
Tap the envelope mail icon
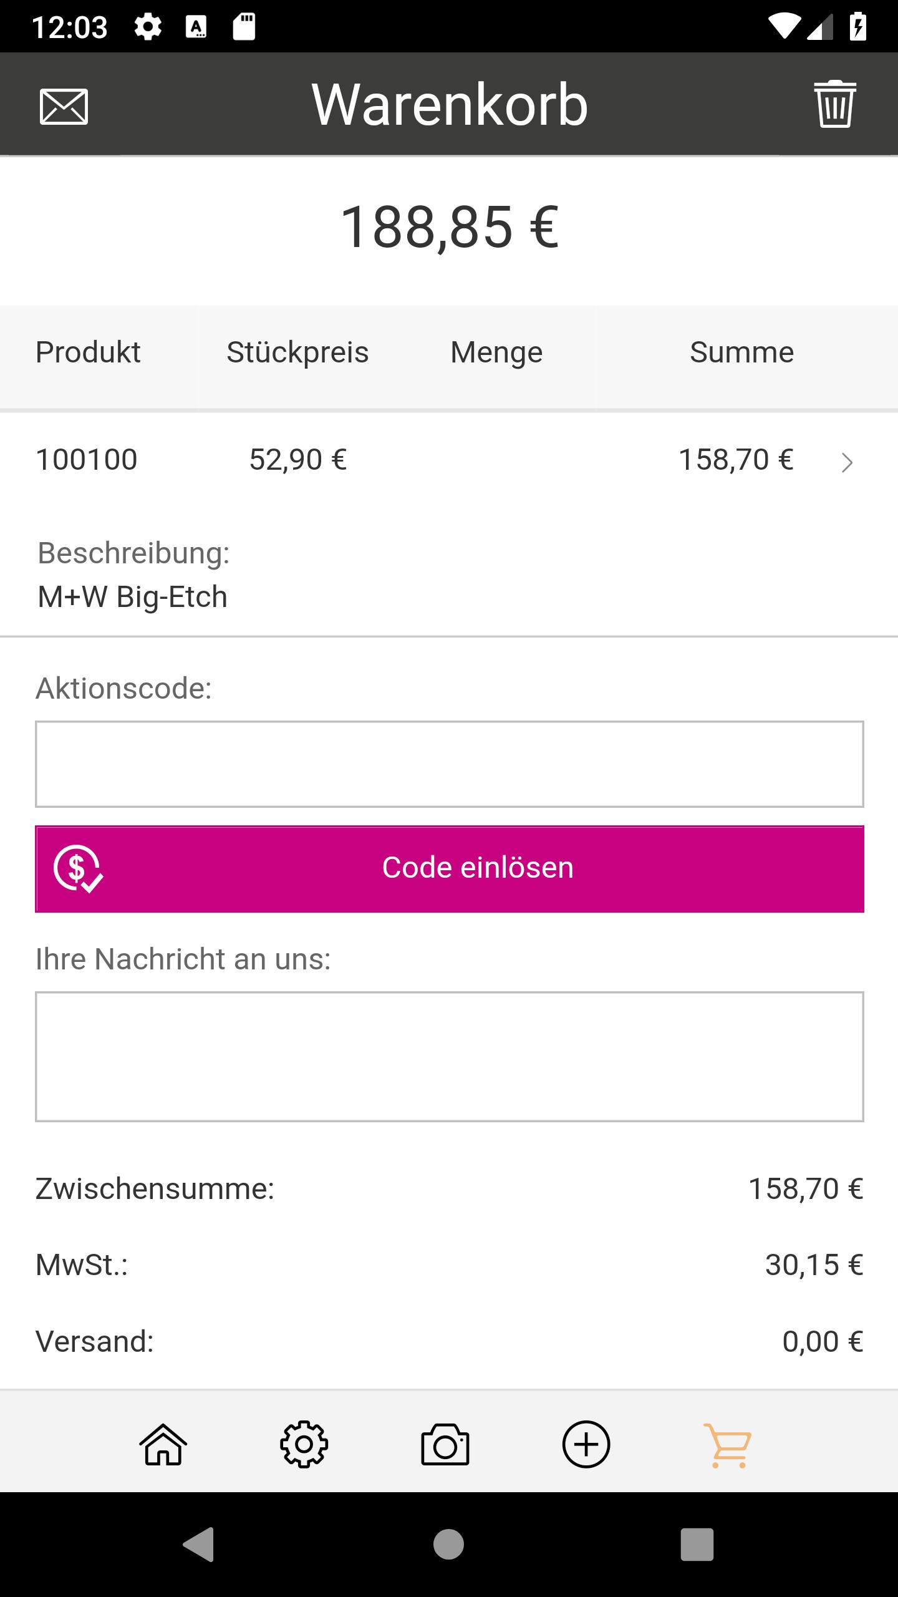click(64, 106)
